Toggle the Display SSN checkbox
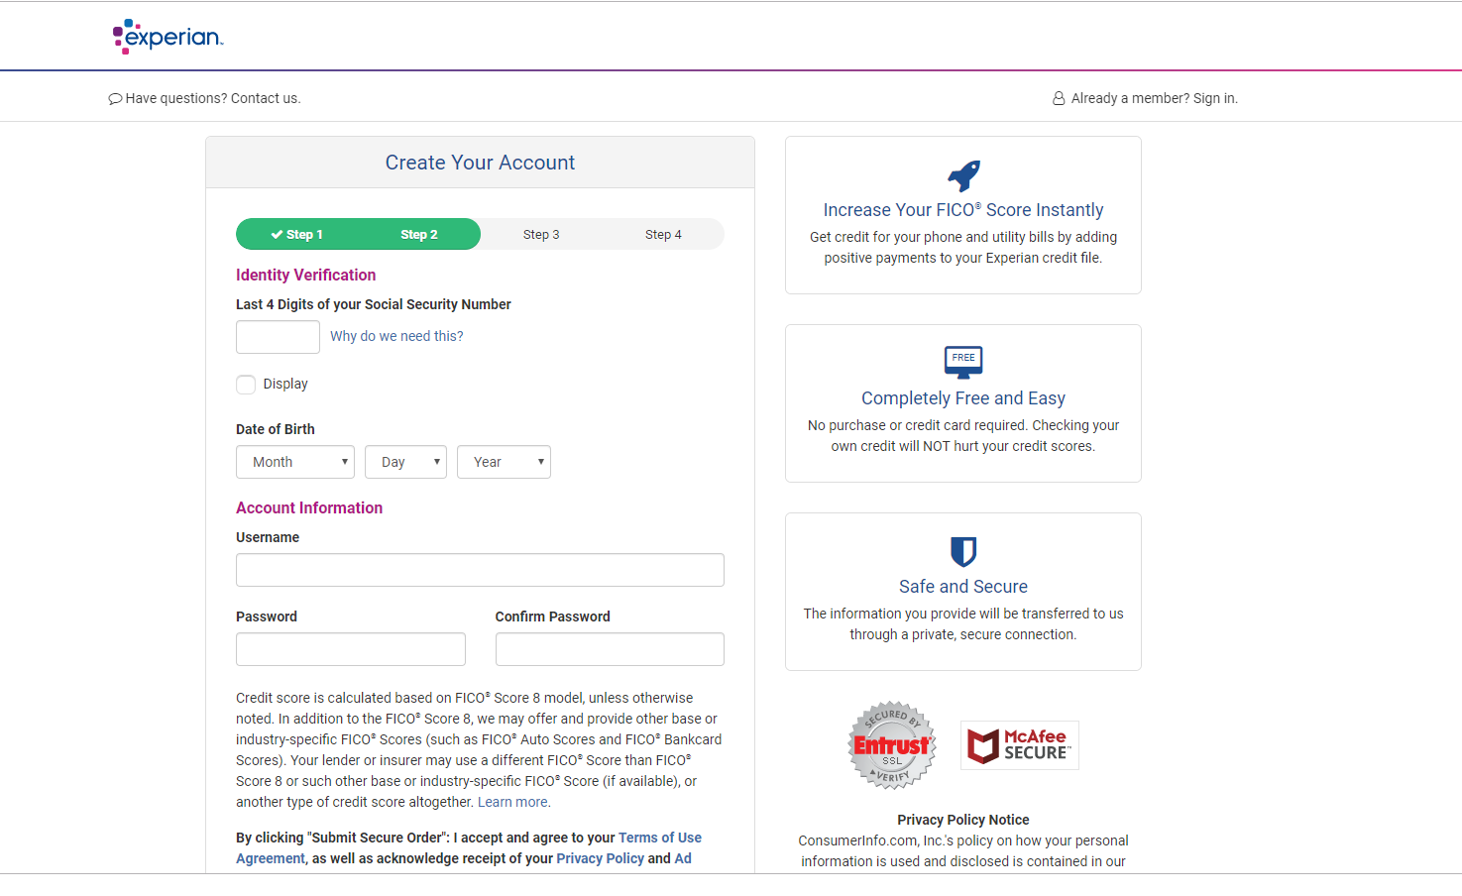 click(246, 385)
